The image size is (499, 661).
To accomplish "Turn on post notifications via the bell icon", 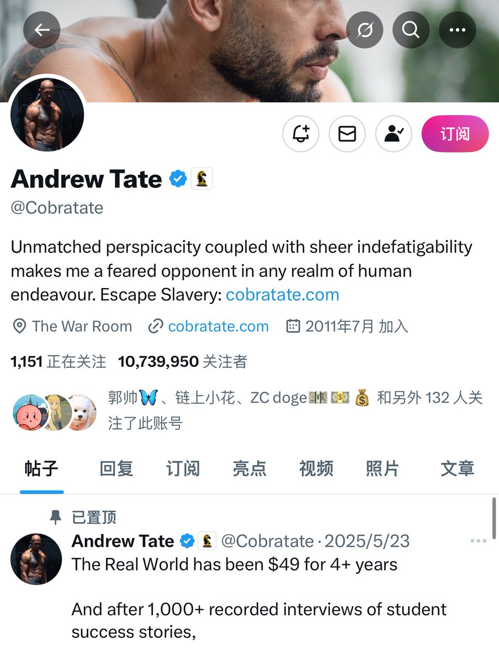I will pos(301,133).
